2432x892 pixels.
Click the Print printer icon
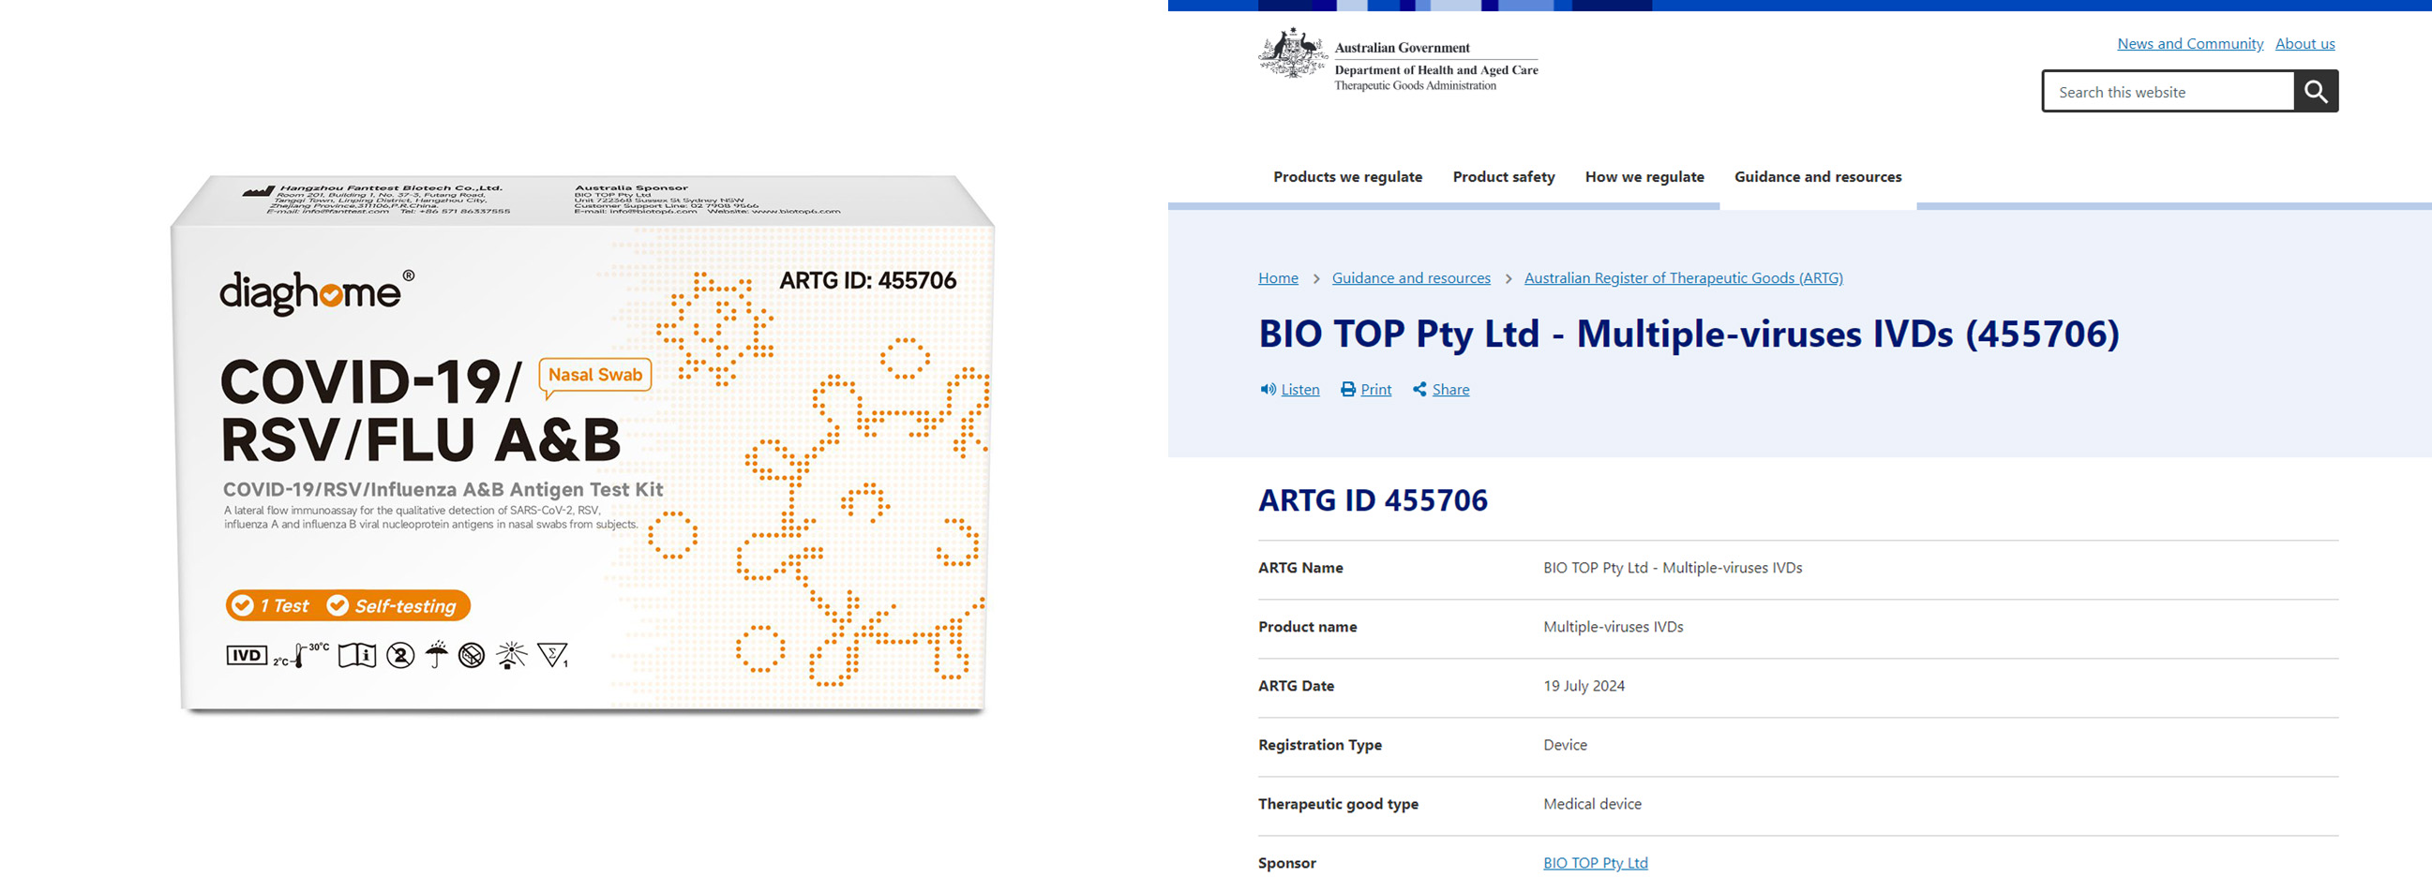point(1348,389)
